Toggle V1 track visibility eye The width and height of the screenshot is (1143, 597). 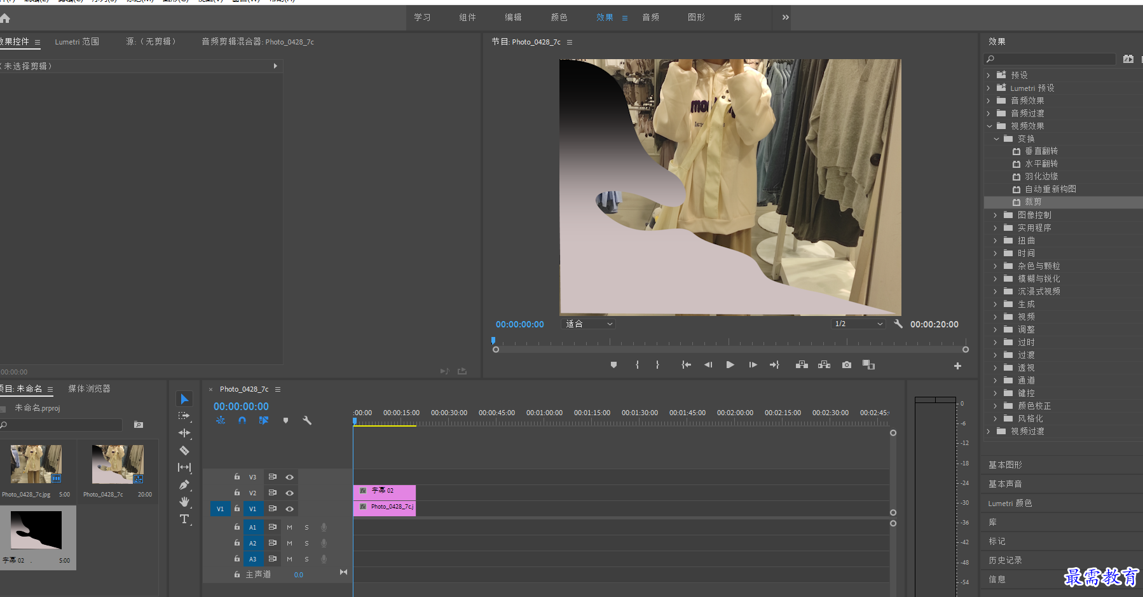point(290,509)
